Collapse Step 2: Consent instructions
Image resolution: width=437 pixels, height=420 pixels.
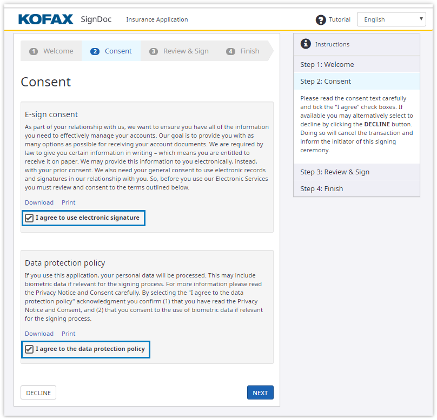[x=356, y=81]
